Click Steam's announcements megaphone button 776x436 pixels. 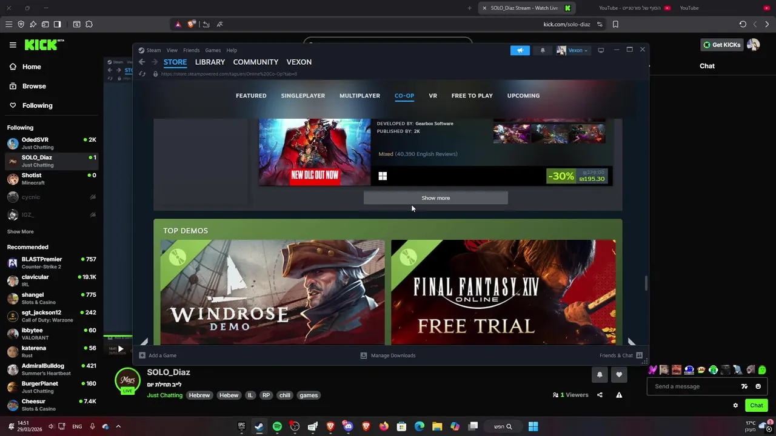(520, 50)
